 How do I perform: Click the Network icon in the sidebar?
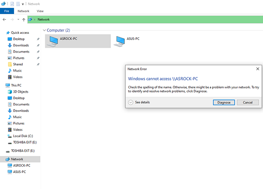[x=7, y=159]
